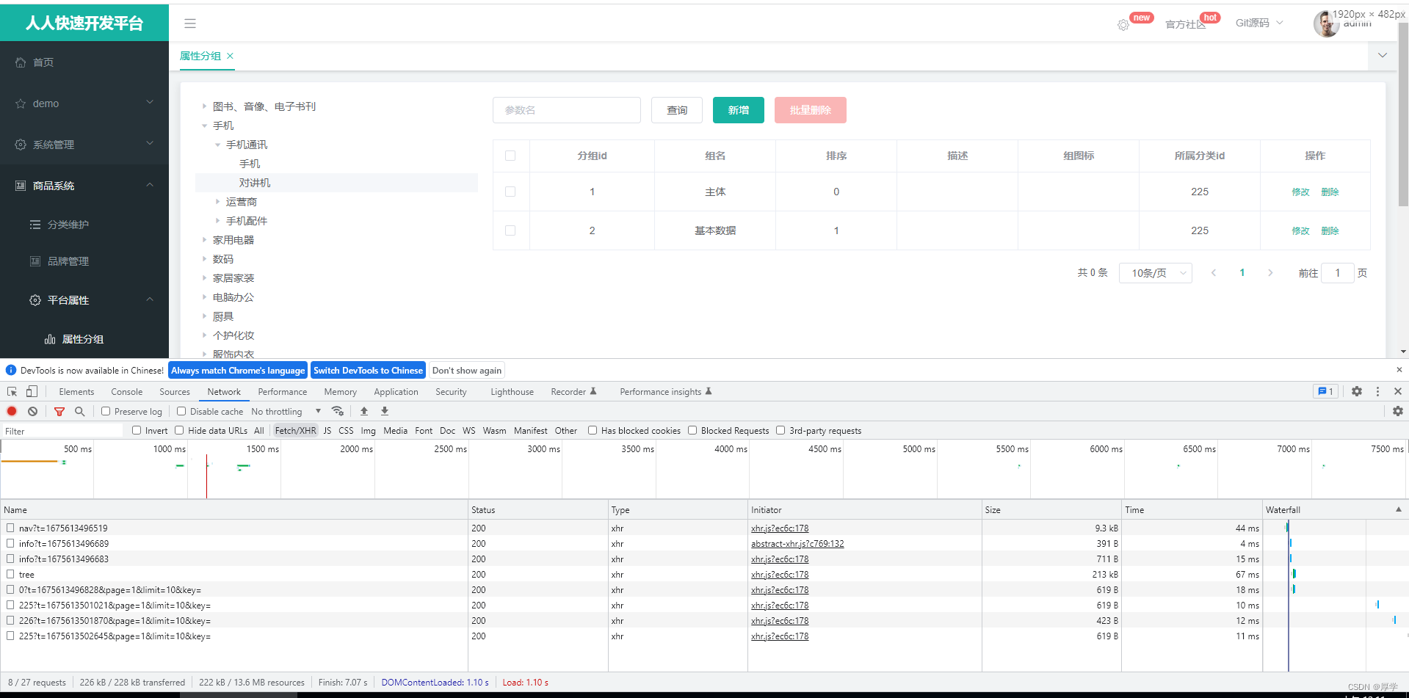Expand the 运营商 tree node
The height and width of the screenshot is (698, 1409).
click(x=217, y=202)
